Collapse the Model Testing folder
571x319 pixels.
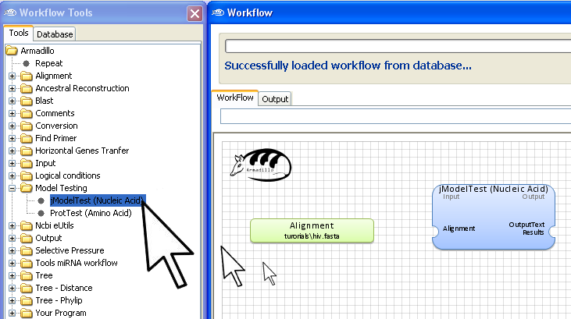12,188
